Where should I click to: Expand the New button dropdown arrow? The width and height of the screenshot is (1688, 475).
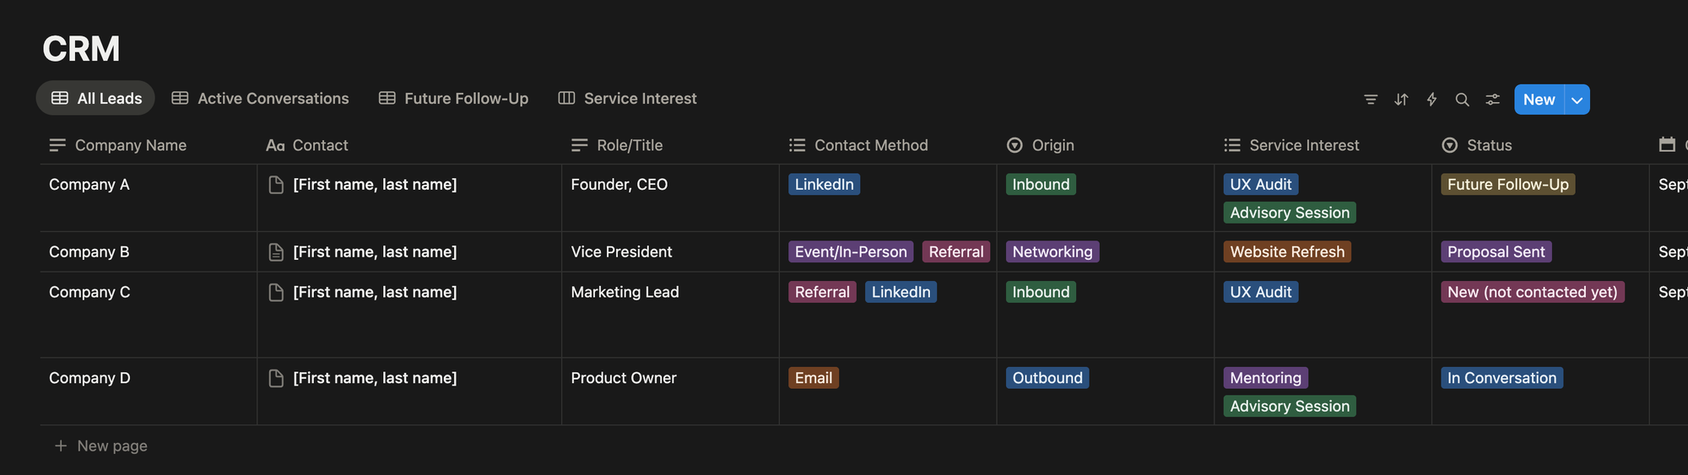tap(1577, 100)
